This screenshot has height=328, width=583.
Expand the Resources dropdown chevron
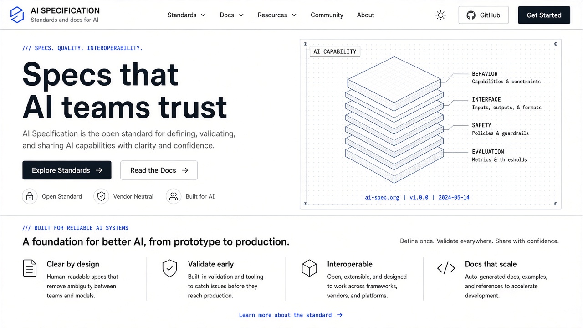(294, 15)
